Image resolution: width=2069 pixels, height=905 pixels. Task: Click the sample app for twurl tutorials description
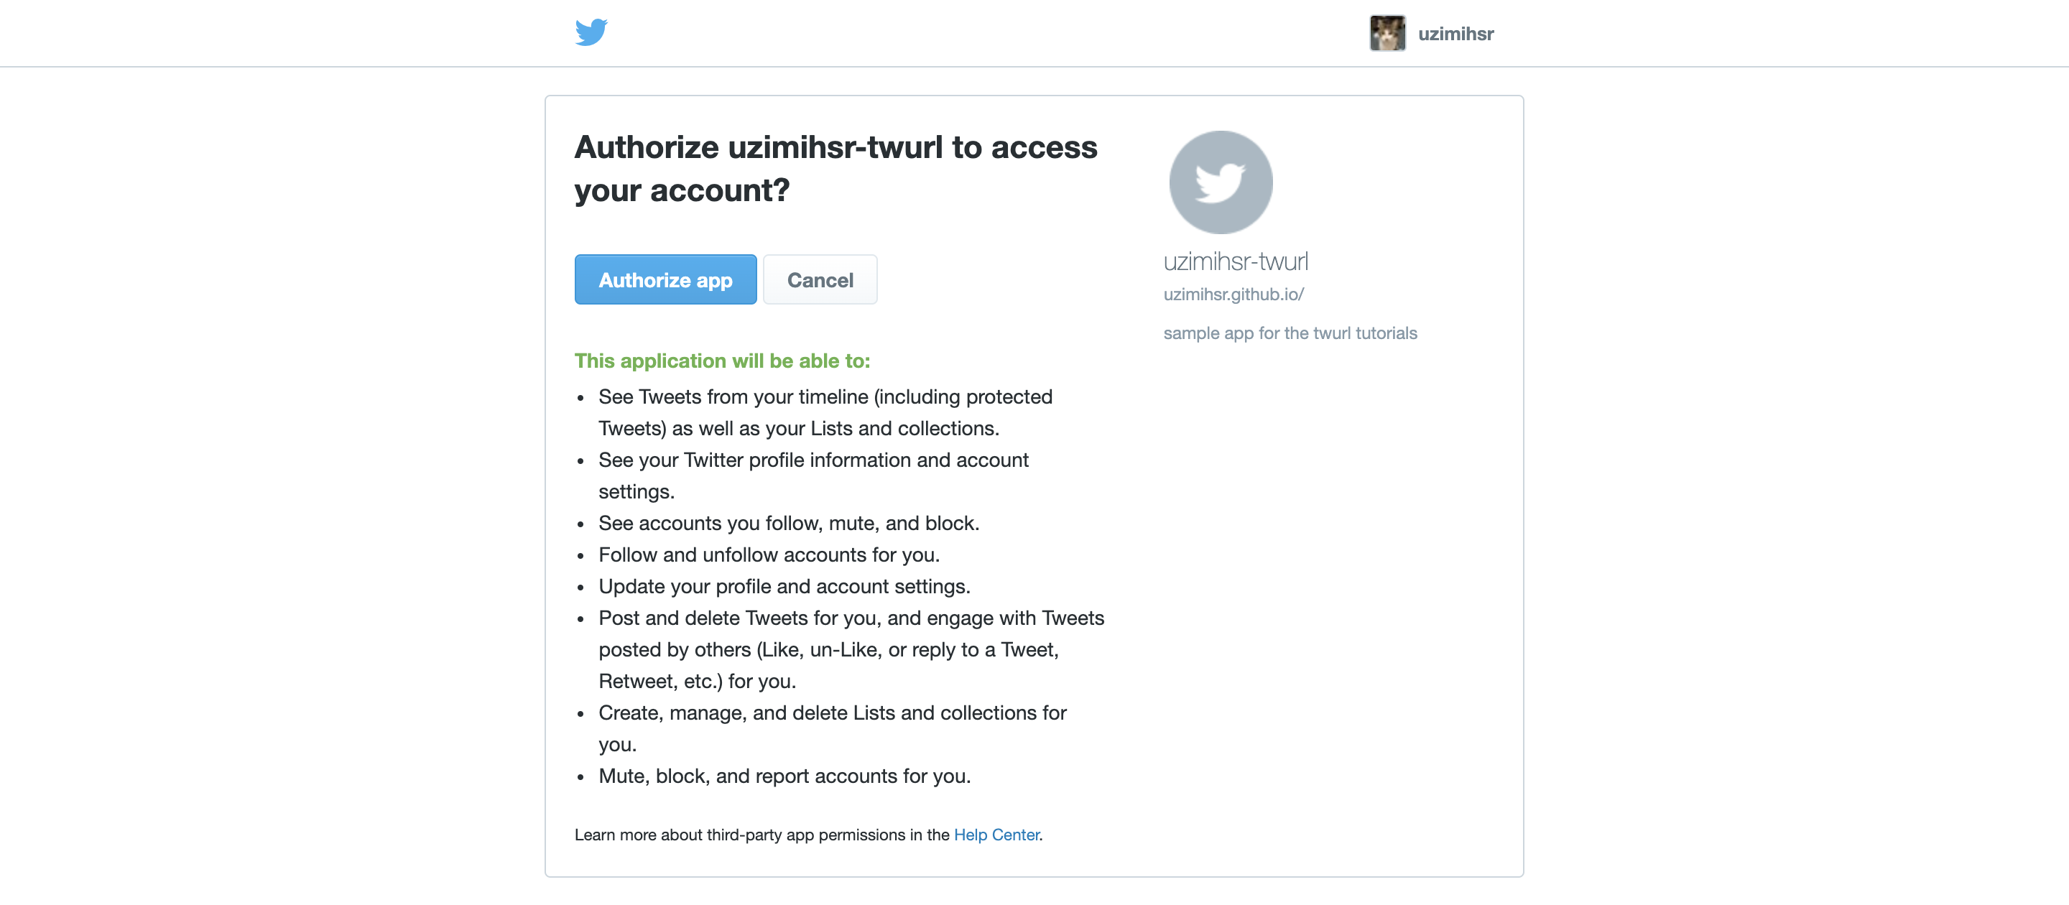click(1290, 333)
